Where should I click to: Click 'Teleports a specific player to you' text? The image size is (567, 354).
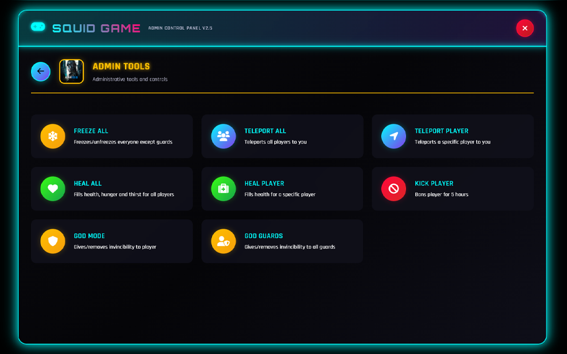coord(453,142)
